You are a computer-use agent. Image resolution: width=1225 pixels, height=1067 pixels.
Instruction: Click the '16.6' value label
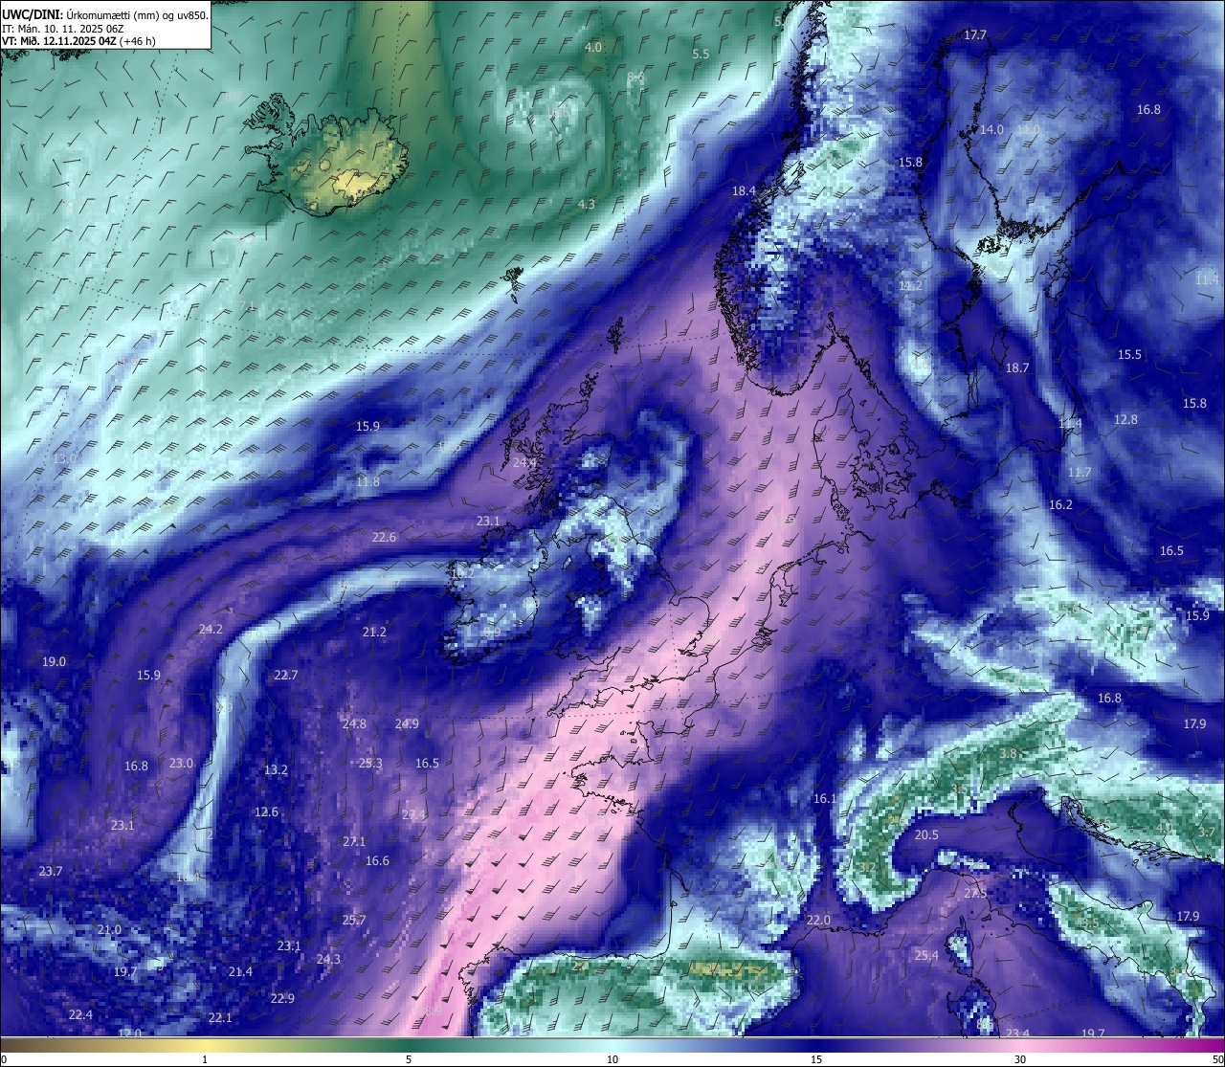(377, 861)
